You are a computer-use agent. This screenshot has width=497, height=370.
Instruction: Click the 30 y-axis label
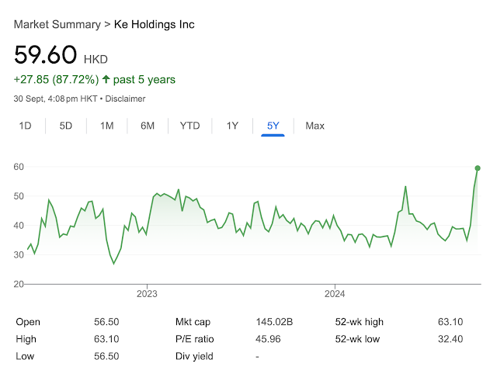[x=19, y=254]
